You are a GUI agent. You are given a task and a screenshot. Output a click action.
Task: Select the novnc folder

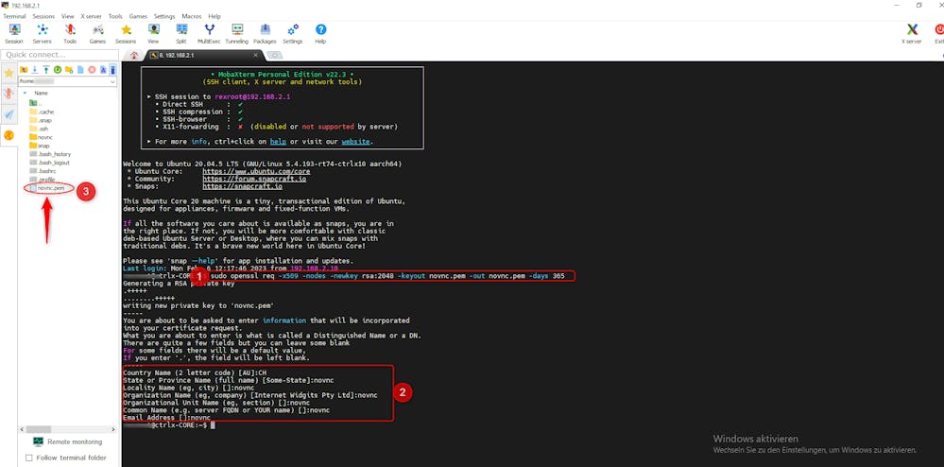pos(41,137)
